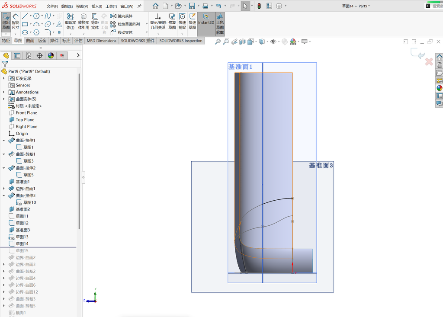The width and height of the screenshot is (443, 317).
Task: Collapse the 曲面-拉伸3 feature
Action: tap(3, 195)
